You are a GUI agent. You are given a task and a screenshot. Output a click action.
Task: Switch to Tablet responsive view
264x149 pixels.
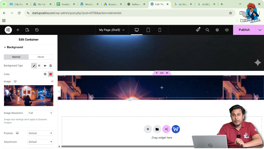coord(148,30)
